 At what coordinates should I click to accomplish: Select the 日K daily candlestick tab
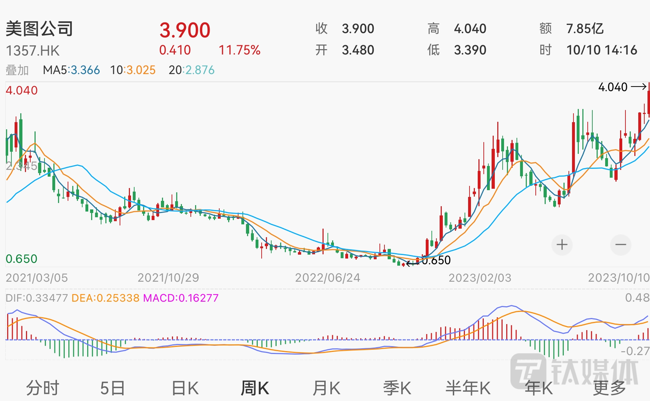[x=185, y=388]
